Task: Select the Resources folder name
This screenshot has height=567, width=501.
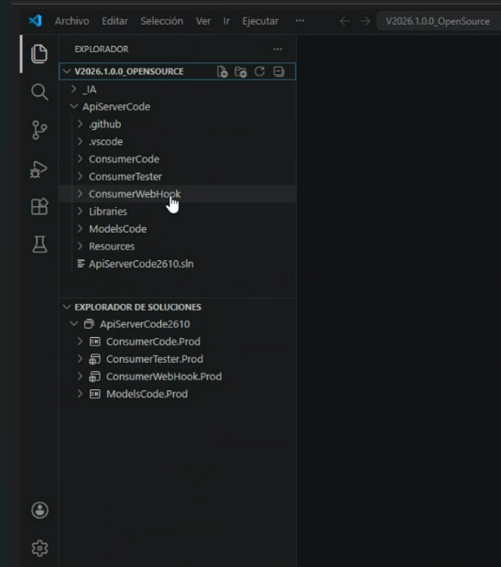Action: [x=112, y=246]
